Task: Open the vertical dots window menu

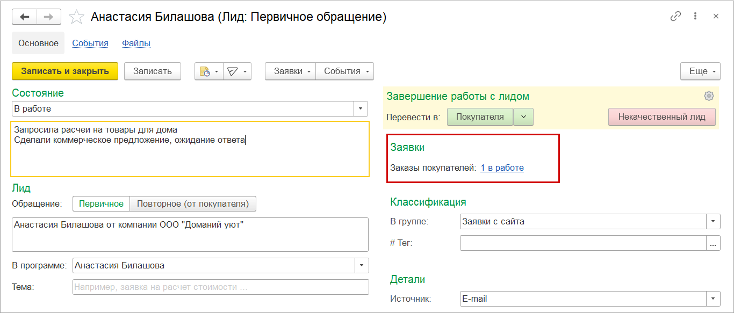Action: coord(696,17)
